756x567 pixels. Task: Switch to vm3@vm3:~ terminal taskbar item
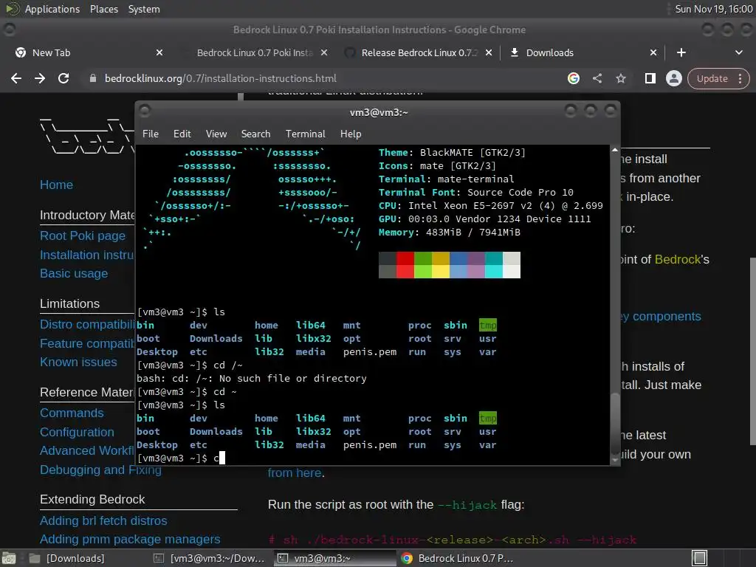click(333, 558)
